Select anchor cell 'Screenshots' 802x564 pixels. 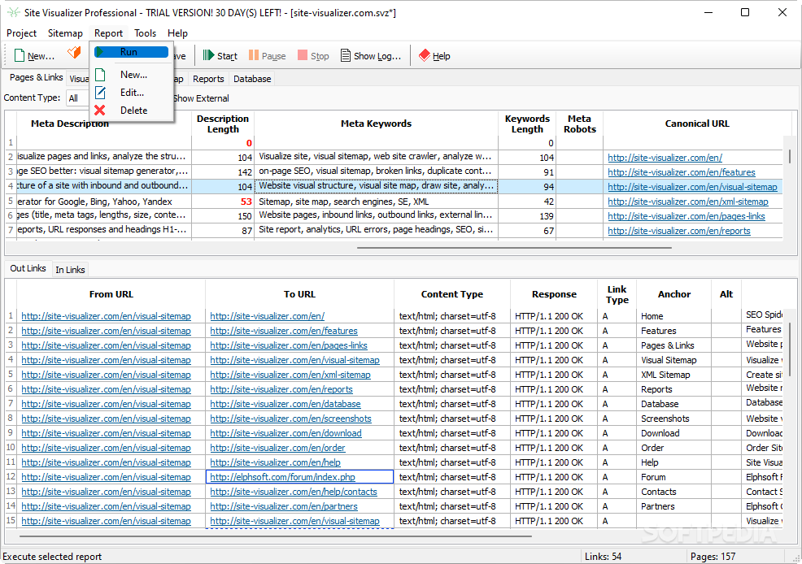[x=674, y=419]
